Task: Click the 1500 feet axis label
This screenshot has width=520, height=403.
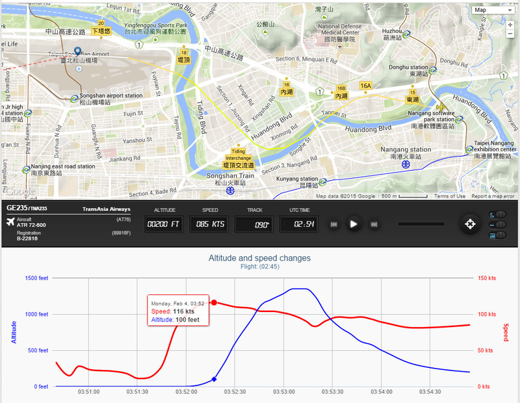Action: pyautogui.click(x=37, y=278)
